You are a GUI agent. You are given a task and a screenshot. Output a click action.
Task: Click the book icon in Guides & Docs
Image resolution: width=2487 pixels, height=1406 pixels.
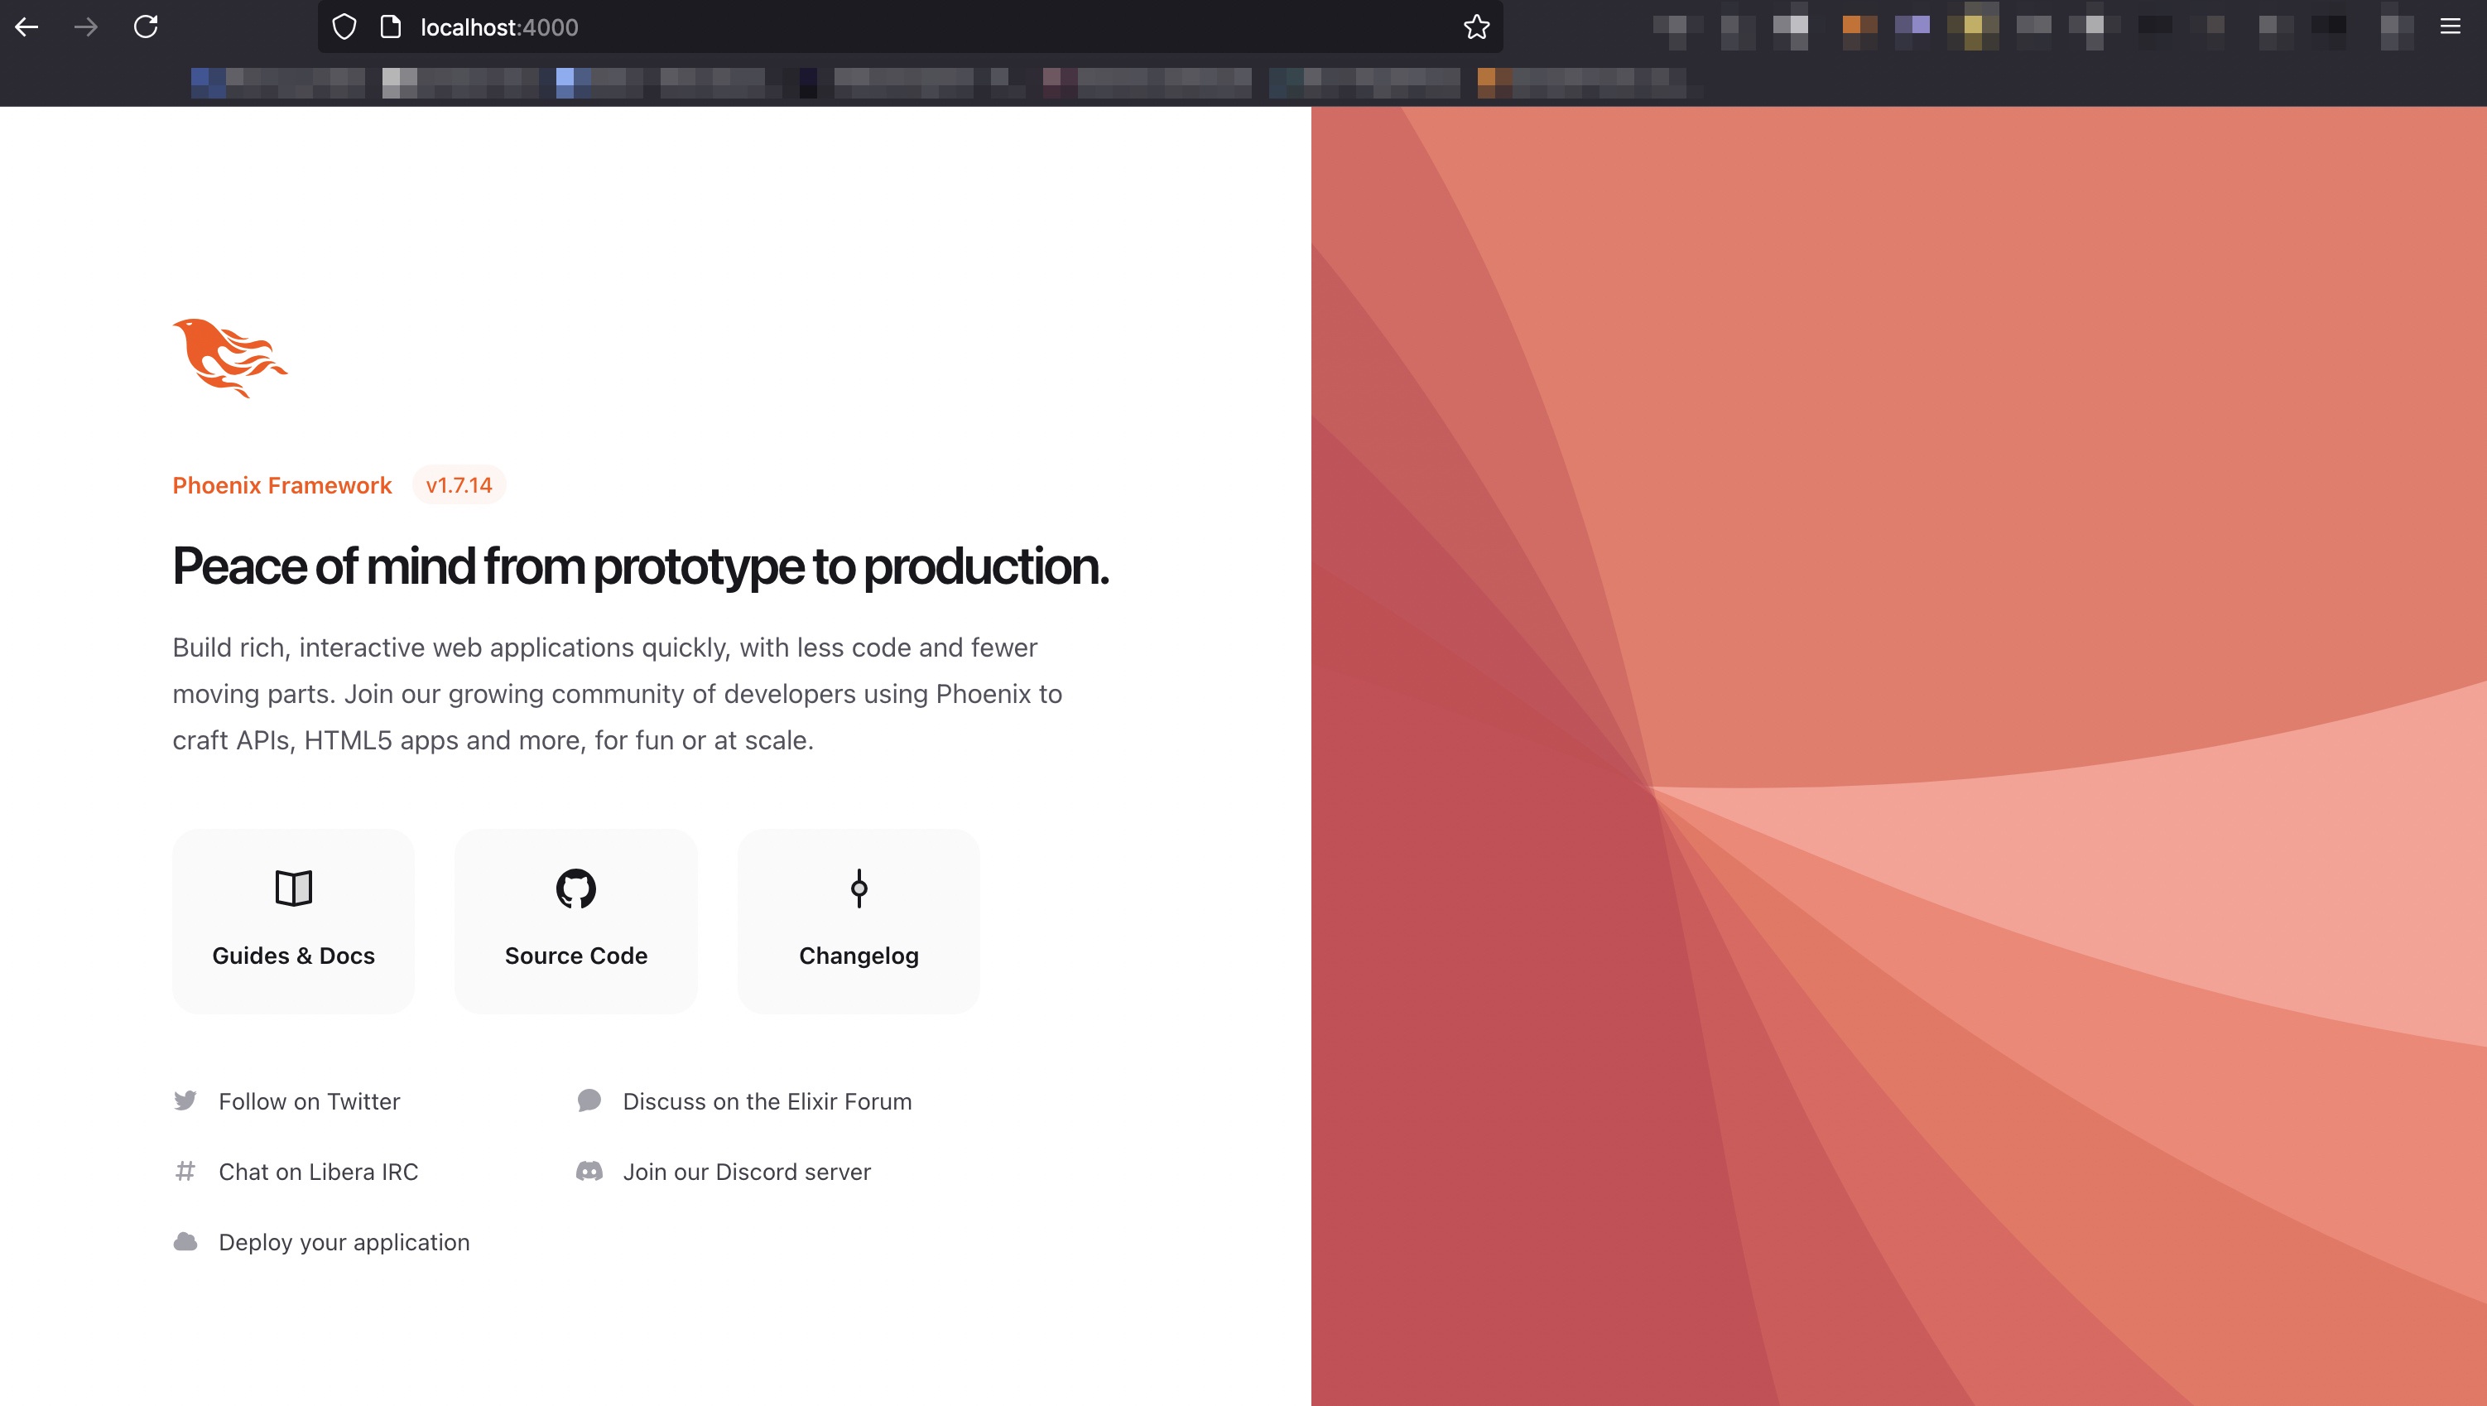294,888
